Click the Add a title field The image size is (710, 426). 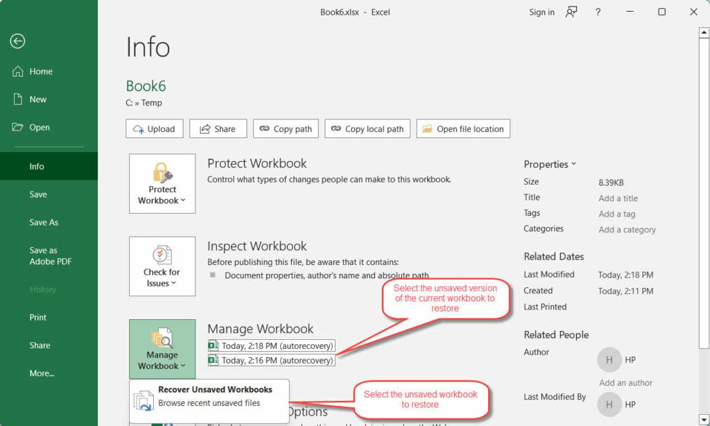pos(618,198)
